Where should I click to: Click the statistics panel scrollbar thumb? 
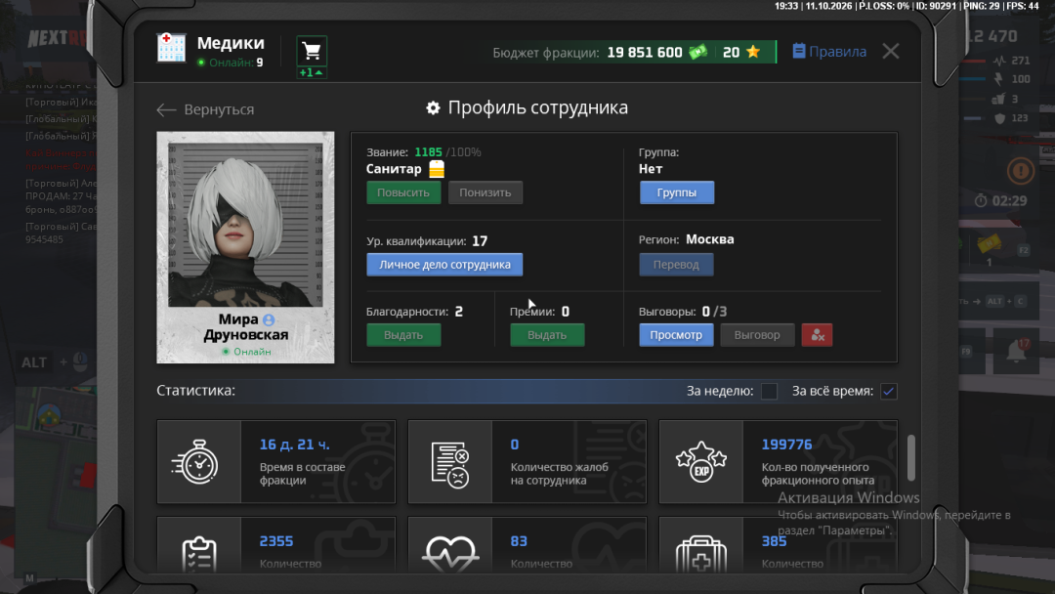pos(911,458)
